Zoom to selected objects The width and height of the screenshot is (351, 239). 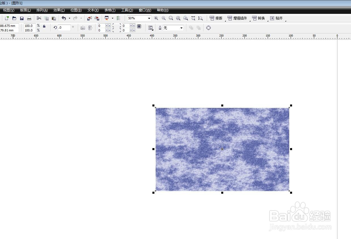tap(171, 18)
